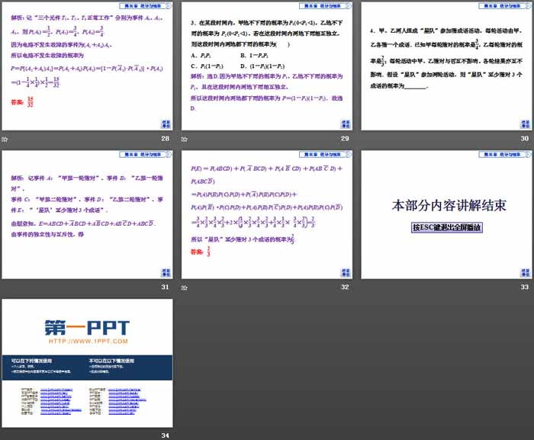This screenshot has width=534, height=440.
Task: Click the blue corner navigation icon on slide 32
Action: pyautogui.click(x=346, y=273)
